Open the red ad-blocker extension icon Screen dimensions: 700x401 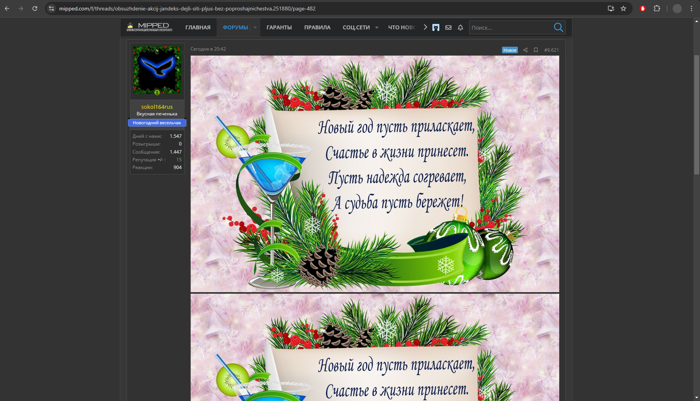pyautogui.click(x=643, y=8)
